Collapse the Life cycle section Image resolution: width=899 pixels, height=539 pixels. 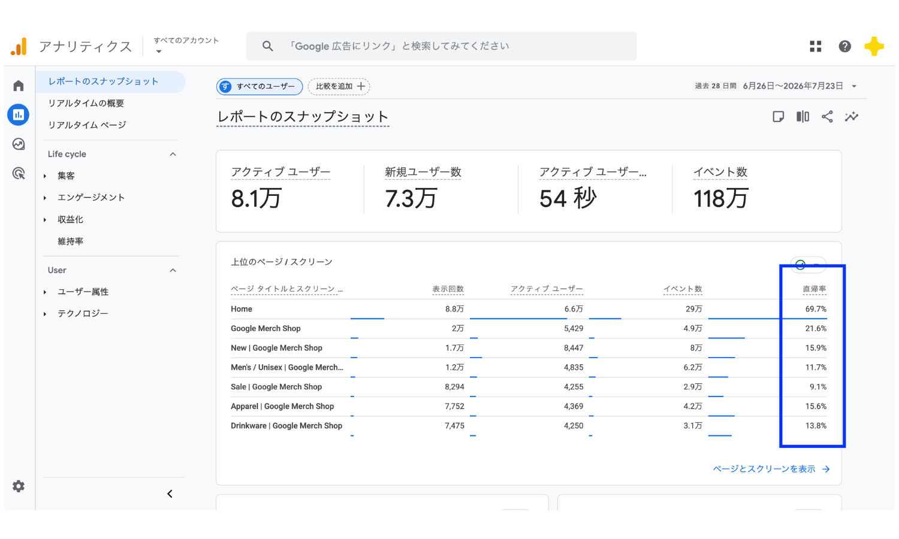coord(173,154)
